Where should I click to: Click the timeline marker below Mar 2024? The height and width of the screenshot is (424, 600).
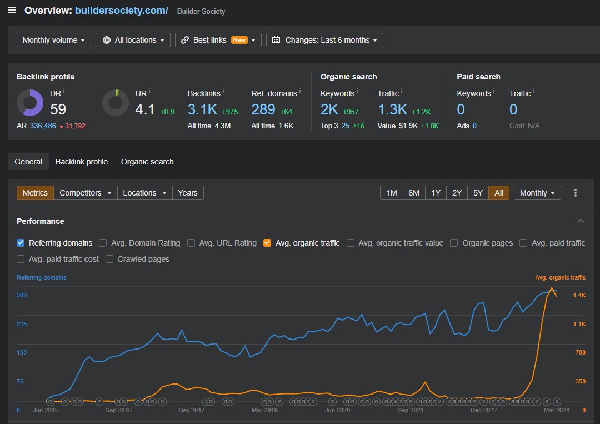(x=557, y=401)
